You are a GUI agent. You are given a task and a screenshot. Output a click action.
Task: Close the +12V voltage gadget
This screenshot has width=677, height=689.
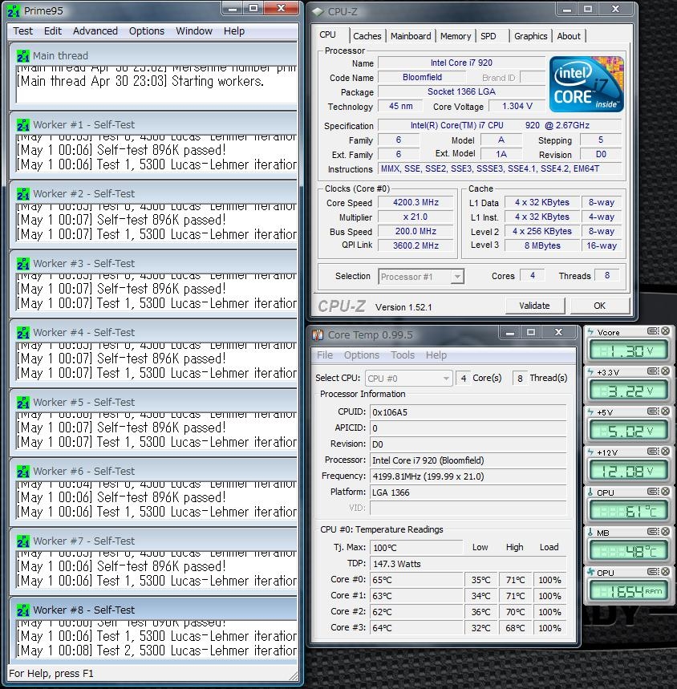pyautogui.click(x=665, y=452)
